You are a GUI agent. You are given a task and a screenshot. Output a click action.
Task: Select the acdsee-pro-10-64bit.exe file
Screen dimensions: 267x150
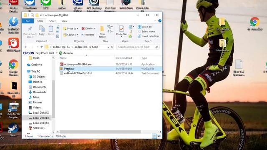point(78,64)
